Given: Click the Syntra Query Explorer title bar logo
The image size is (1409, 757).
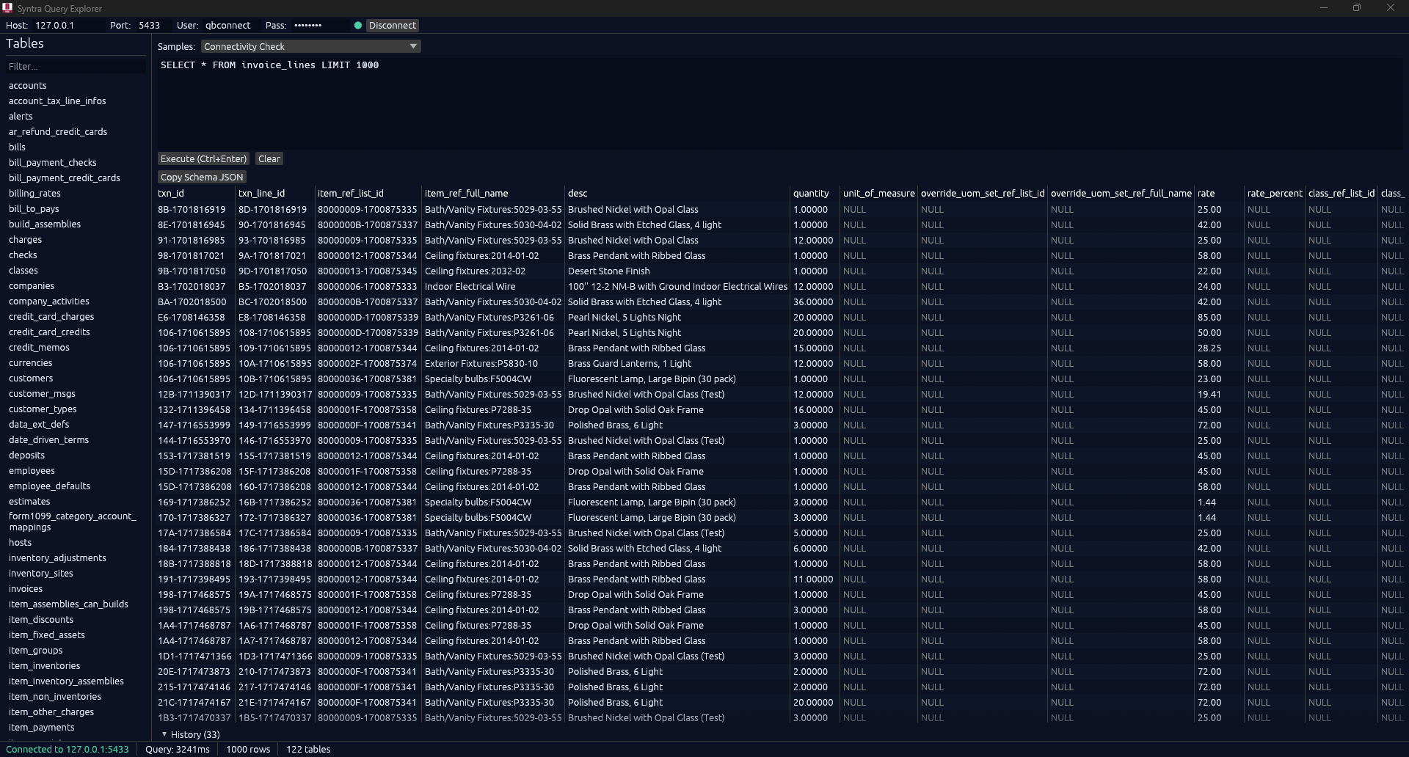Looking at the screenshot, I should [x=7, y=8].
